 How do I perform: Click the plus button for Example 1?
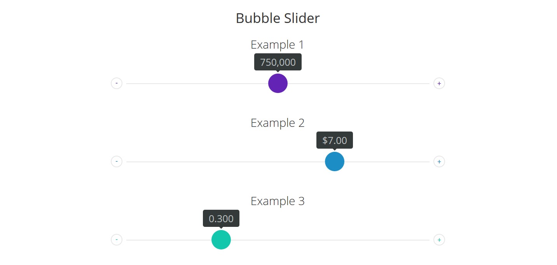pyautogui.click(x=439, y=83)
